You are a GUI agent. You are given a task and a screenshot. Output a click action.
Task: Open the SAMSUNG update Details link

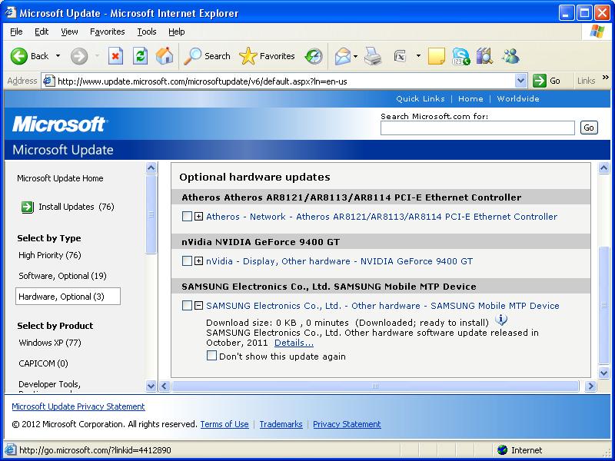[294, 343]
